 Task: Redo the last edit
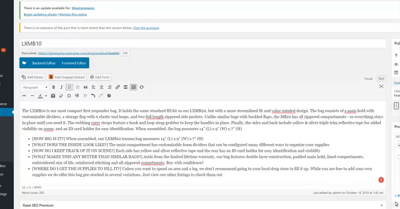click(x=101, y=95)
